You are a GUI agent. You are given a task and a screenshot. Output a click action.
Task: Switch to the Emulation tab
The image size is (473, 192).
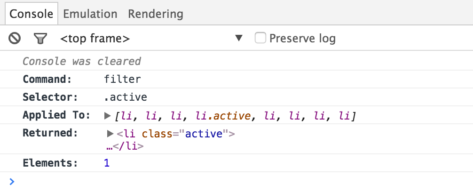click(90, 14)
